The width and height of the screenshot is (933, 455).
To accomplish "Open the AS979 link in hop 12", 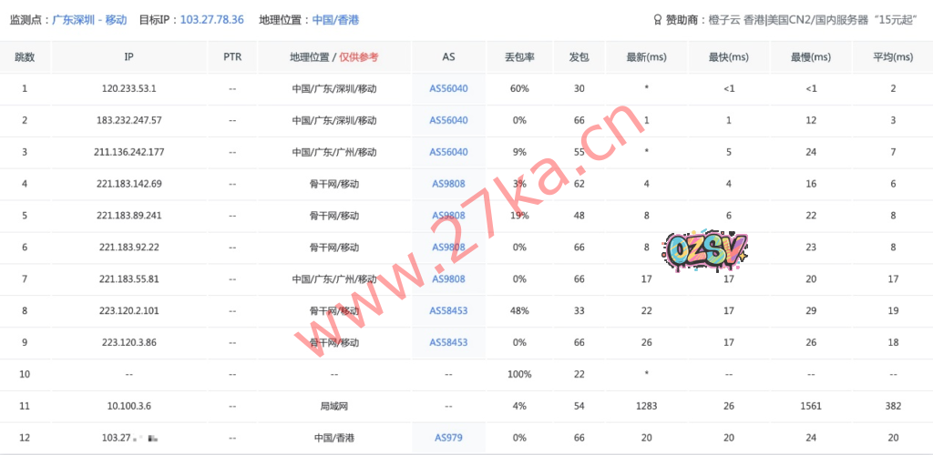I will click(448, 438).
